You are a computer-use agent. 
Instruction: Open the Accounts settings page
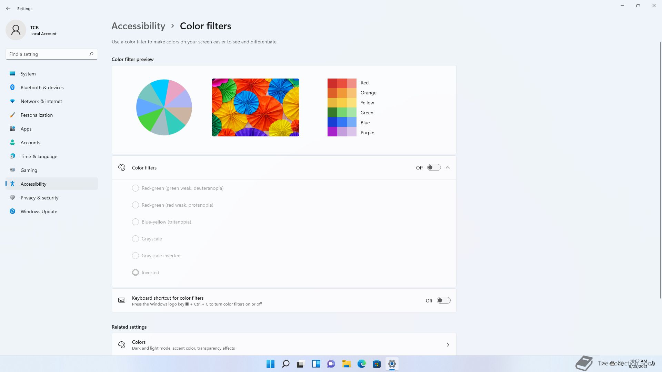52,142
